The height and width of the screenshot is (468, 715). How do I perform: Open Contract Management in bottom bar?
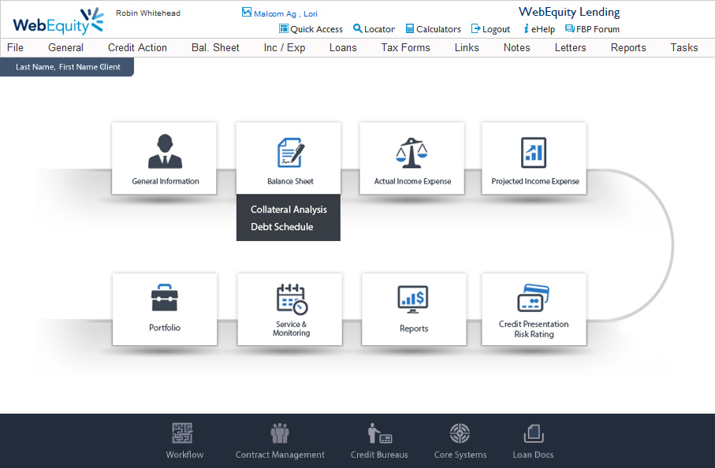280,433
